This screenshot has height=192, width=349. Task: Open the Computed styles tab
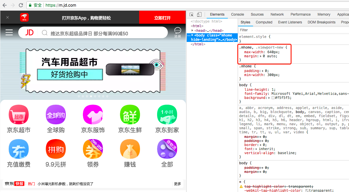tap(264, 22)
